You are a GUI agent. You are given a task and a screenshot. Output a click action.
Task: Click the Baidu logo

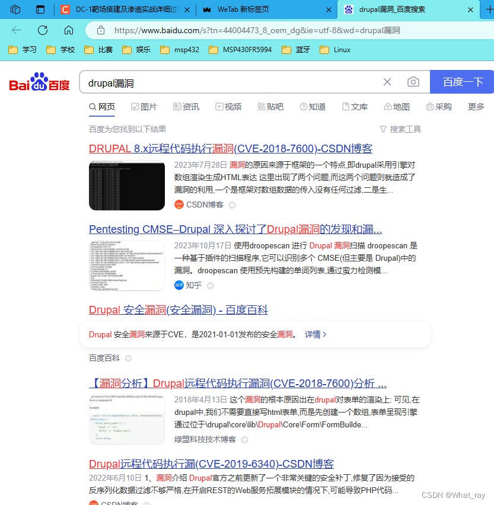(x=39, y=82)
